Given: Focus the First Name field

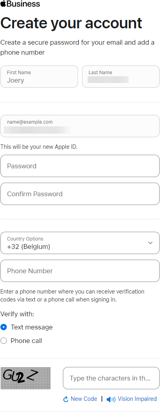Looking at the screenshot, I should [x=39, y=77].
